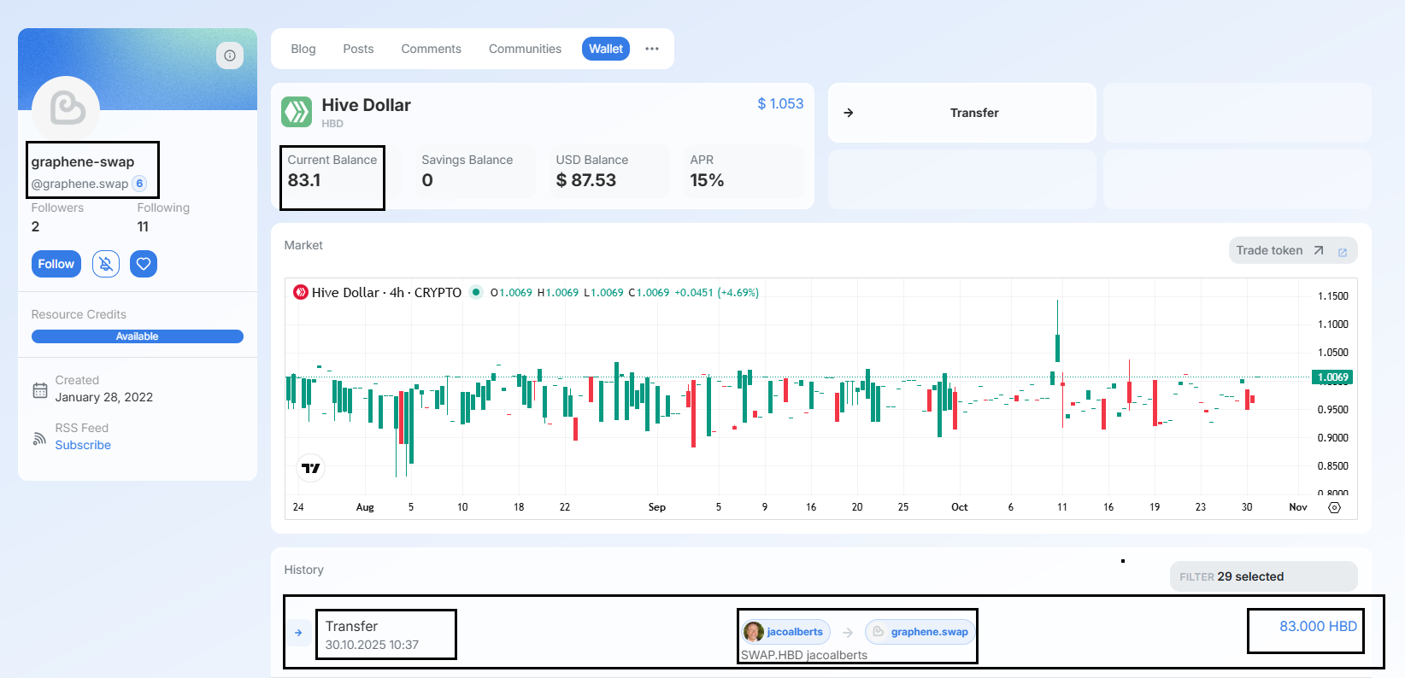Subscribe to the RSS Feed link
The height and width of the screenshot is (678, 1405).
83,445
